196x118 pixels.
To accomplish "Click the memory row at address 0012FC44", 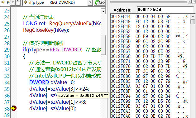I will pyautogui.click(x=149, y=17).
